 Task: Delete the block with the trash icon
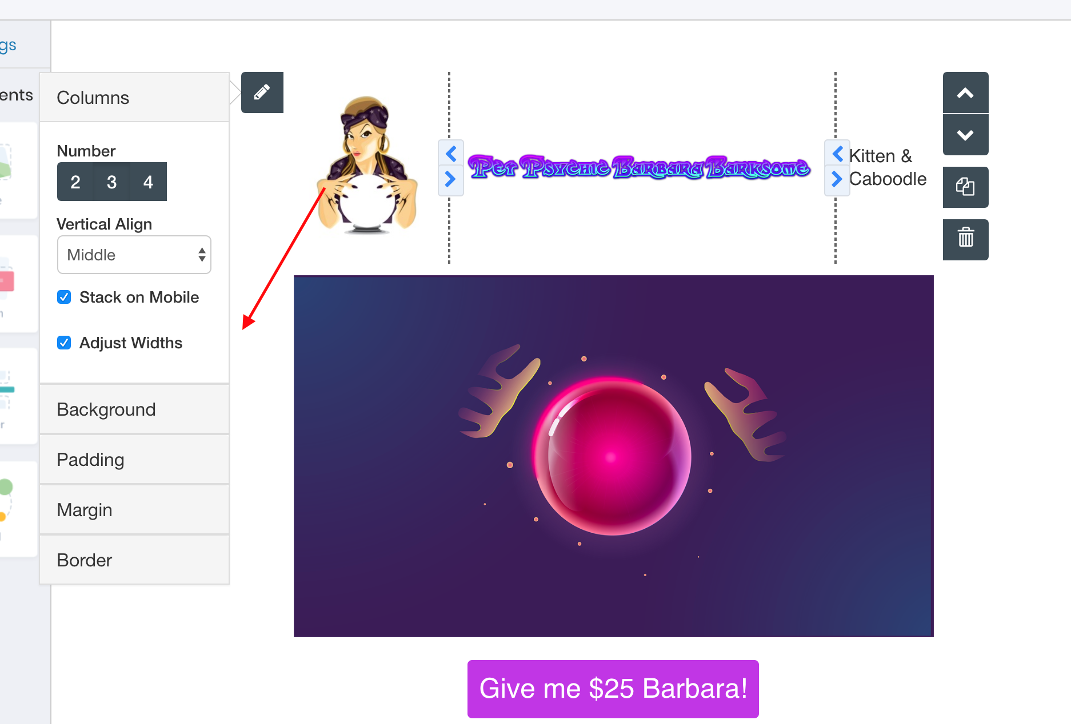click(x=965, y=239)
